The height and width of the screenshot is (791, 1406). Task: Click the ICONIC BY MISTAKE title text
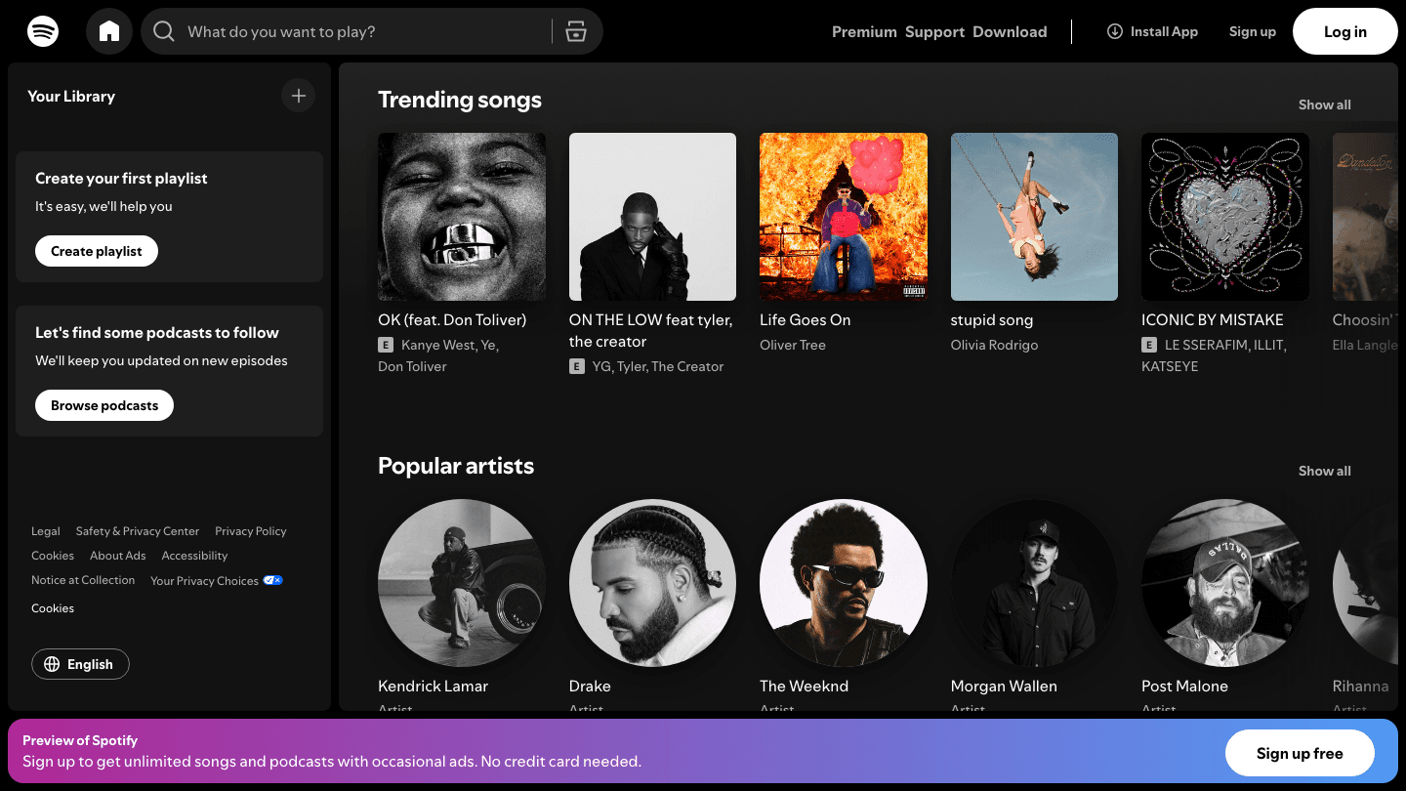(1213, 319)
